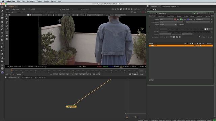Open the Lifetime properties tab
Viewport: 216px width, 121px height.
[x=199, y=16]
